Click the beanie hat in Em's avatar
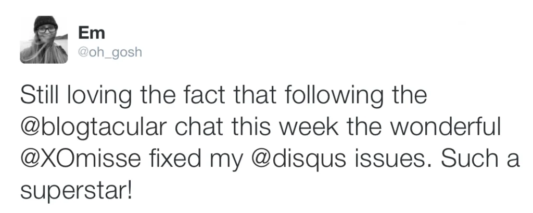 [x=45, y=23]
